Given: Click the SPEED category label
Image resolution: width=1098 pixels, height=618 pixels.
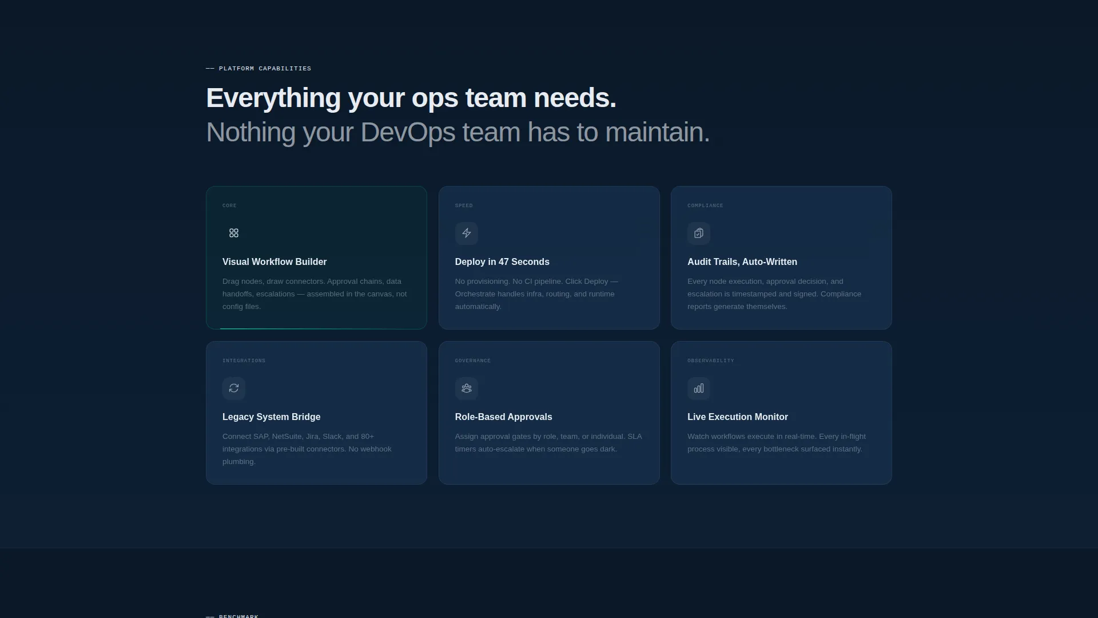Looking at the screenshot, I should tap(464, 205).
